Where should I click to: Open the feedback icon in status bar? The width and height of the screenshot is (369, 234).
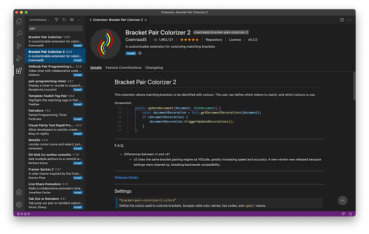[x=343, y=214]
